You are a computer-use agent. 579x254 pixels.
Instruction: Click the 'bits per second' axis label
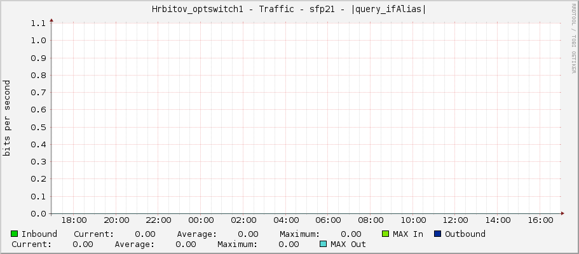[x=7, y=118]
